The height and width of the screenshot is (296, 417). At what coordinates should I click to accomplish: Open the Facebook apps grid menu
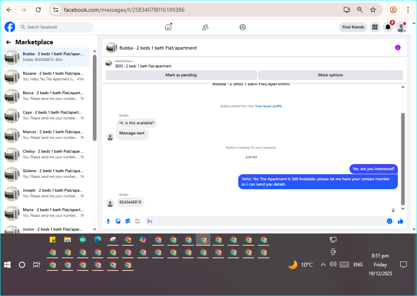click(x=375, y=27)
